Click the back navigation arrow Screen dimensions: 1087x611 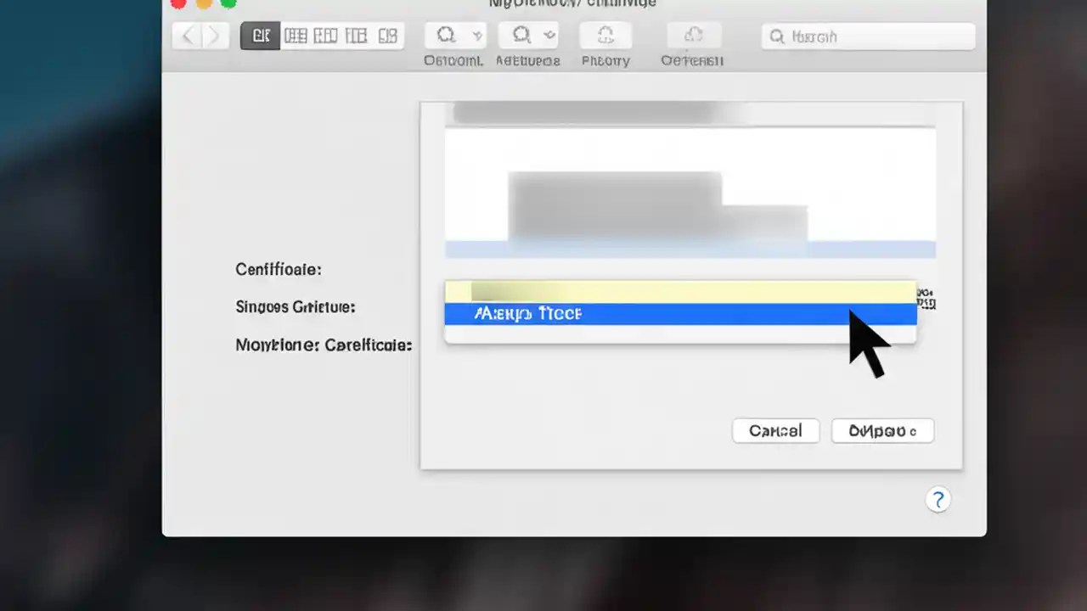(x=187, y=35)
